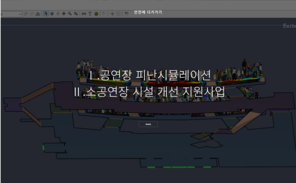Click the grid icon after the crosshair
The width and height of the screenshot is (296, 183).
[x=118, y=14]
